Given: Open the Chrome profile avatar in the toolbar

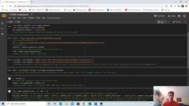Looking at the screenshot, I should tap(183, 6).
